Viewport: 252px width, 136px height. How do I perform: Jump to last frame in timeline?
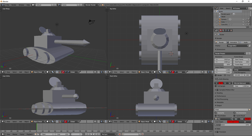click(99, 134)
